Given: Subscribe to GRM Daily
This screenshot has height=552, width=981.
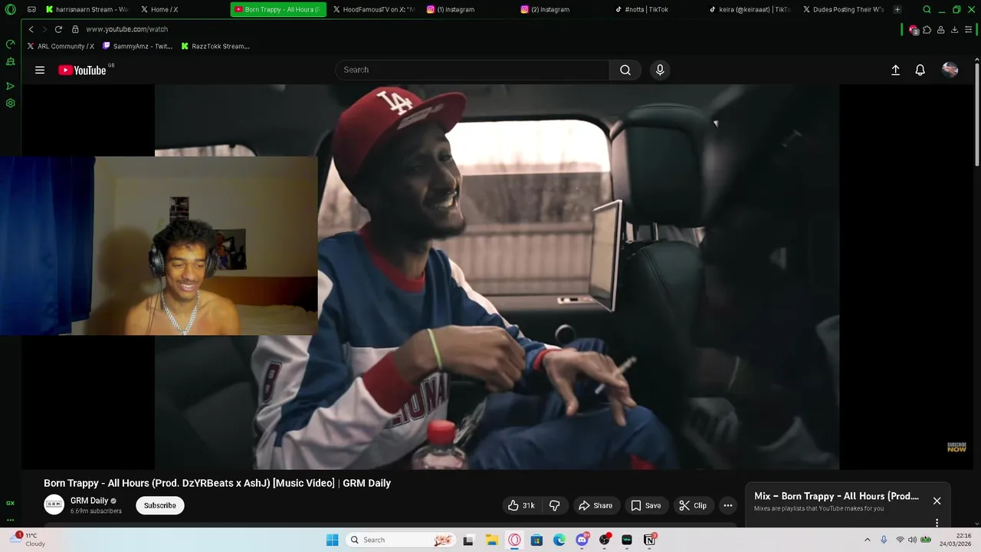Looking at the screenshot, I should (160, 505).
